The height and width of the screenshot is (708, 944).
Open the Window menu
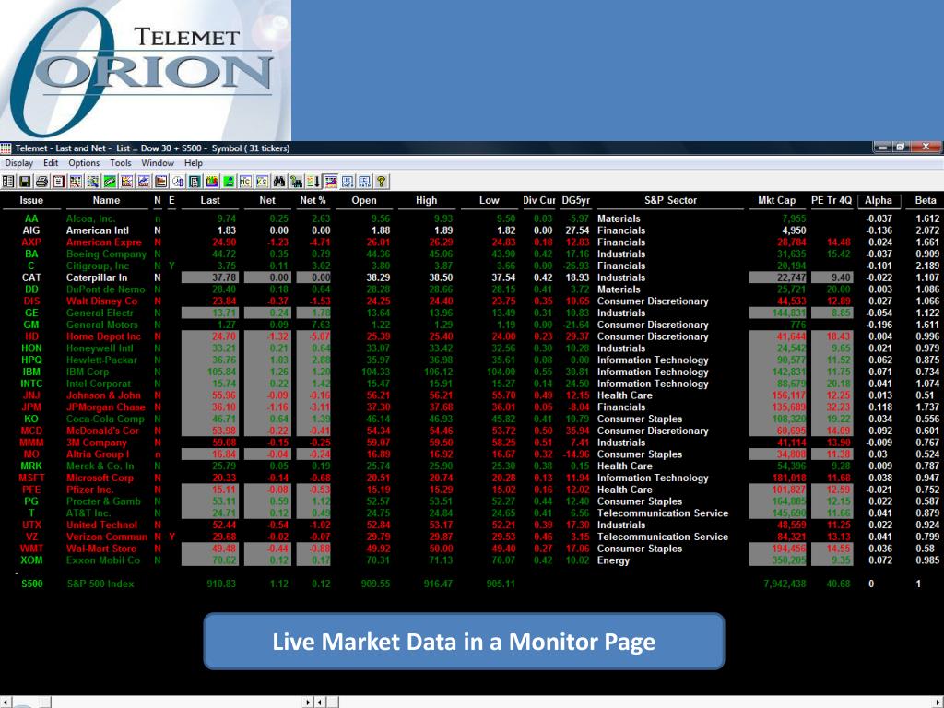(158, 163)
